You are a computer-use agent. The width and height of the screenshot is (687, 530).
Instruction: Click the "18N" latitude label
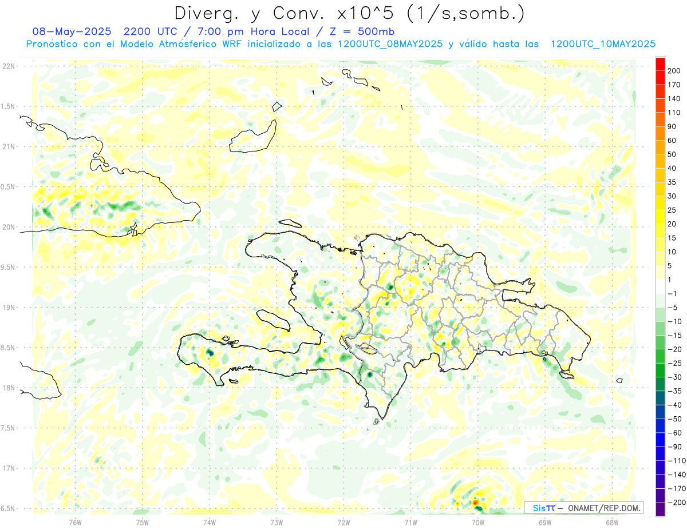tap(8, 388)
